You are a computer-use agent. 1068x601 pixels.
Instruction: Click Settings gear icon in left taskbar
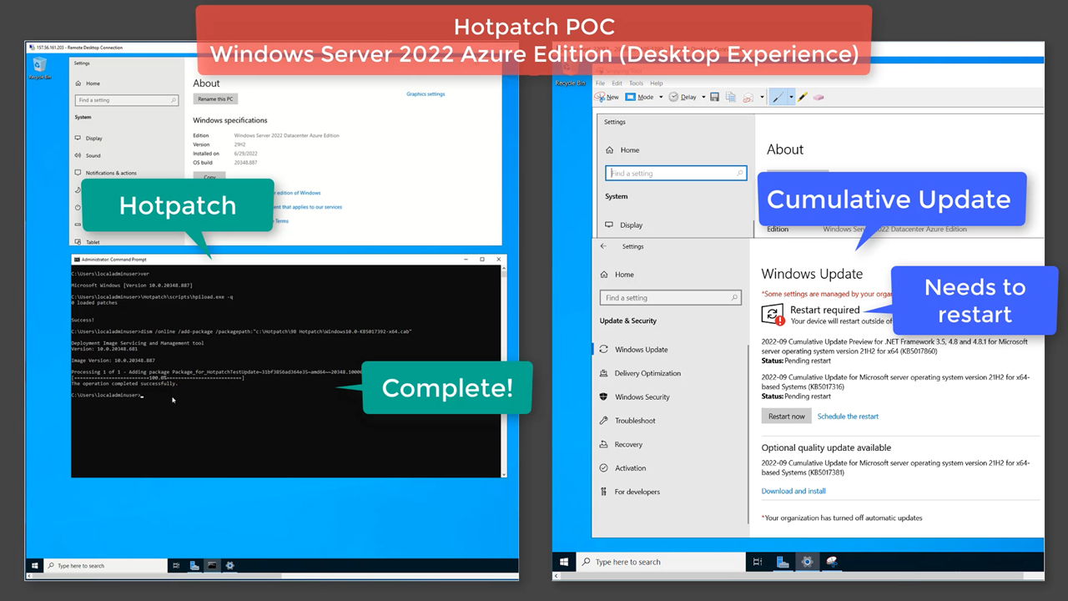pyautogui.click(x=229, y=565)
